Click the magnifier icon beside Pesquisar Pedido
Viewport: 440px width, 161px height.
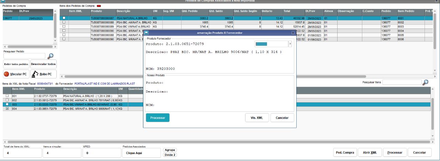point(50,56)
